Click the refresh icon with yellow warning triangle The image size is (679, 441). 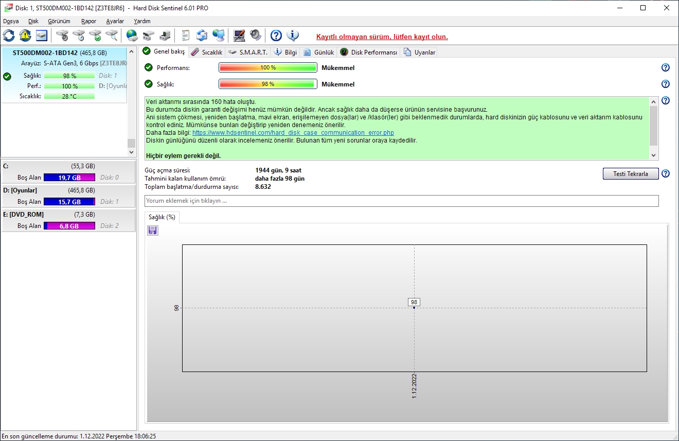tap(25, 36)
